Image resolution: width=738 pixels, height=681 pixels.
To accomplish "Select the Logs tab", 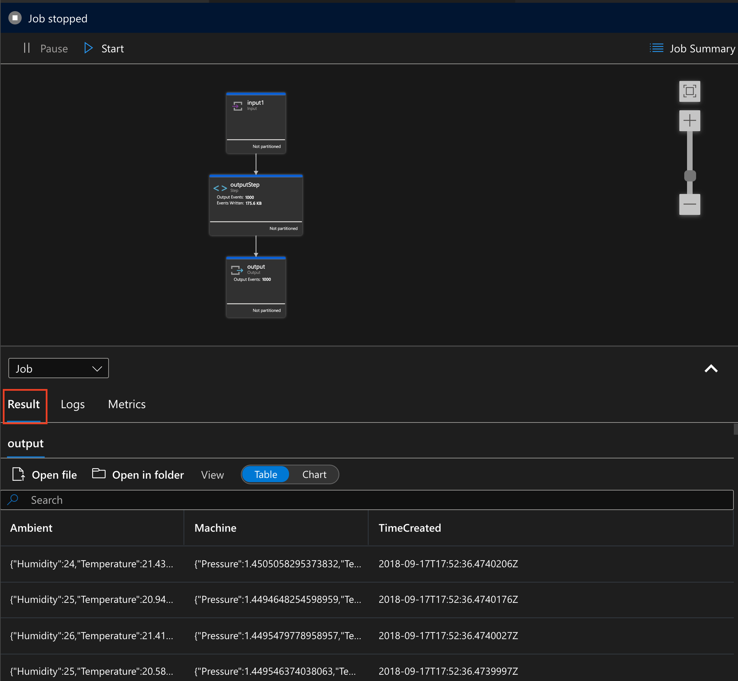I will pyautogui.click(x=73, y=403).
